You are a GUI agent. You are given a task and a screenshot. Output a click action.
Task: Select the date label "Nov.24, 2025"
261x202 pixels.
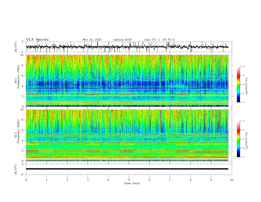(92, 40)
